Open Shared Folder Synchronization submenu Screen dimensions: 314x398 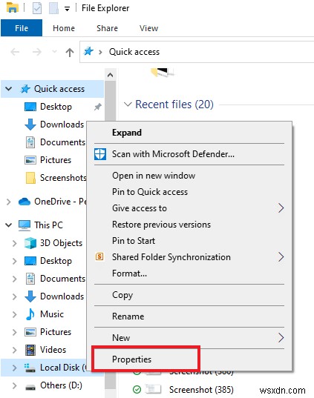[x=189, y=257]
